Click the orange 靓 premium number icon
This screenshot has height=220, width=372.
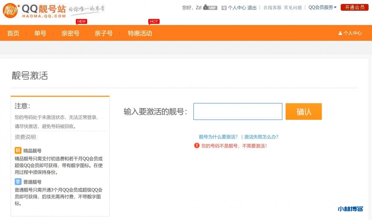pyautogui.click(x=18, y=150)
